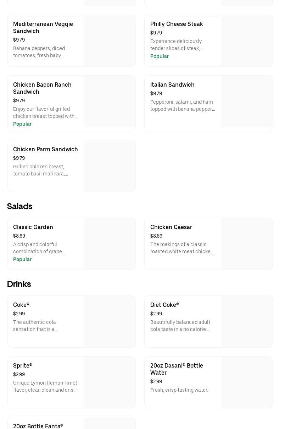The image size is (285, 429).
Task: Open Chicken Bacon Ranch Sandwich details
Action: [42, 88]
